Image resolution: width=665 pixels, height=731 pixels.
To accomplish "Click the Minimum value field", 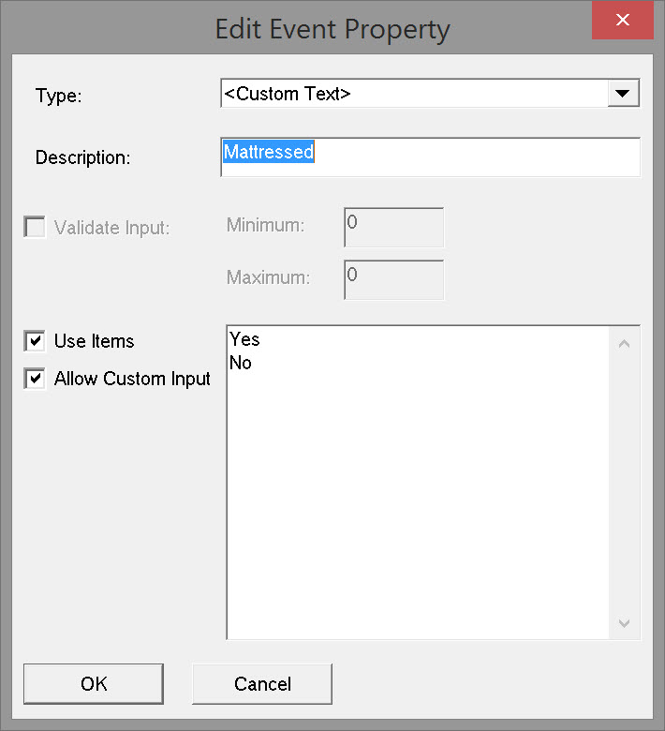I will (393, 228).
